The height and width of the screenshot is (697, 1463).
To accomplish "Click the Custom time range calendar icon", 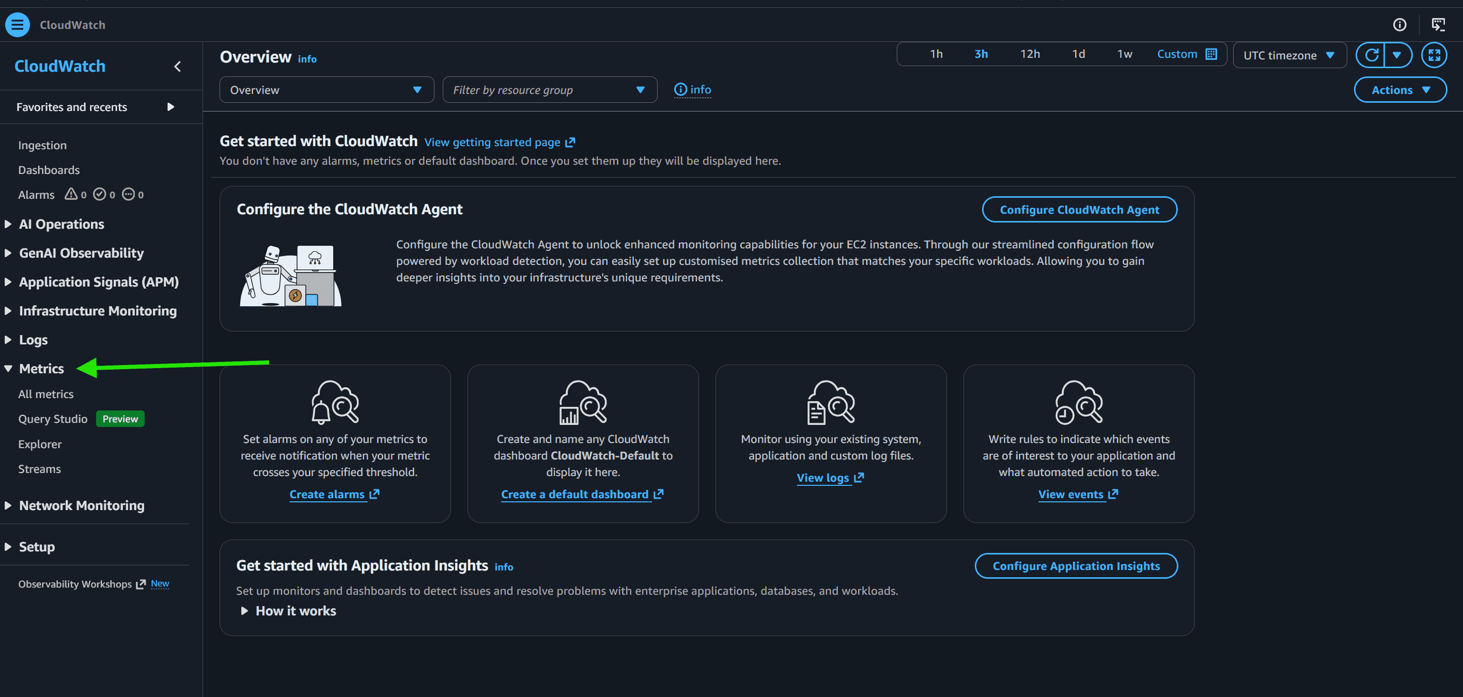I will [1211, 54].
